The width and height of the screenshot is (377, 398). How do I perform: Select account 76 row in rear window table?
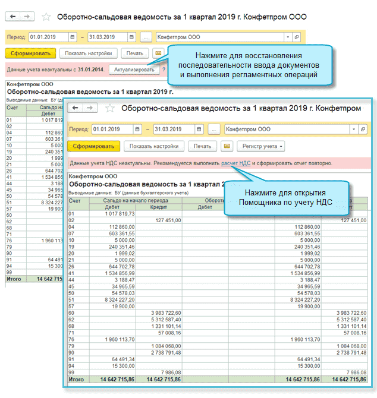34,241
